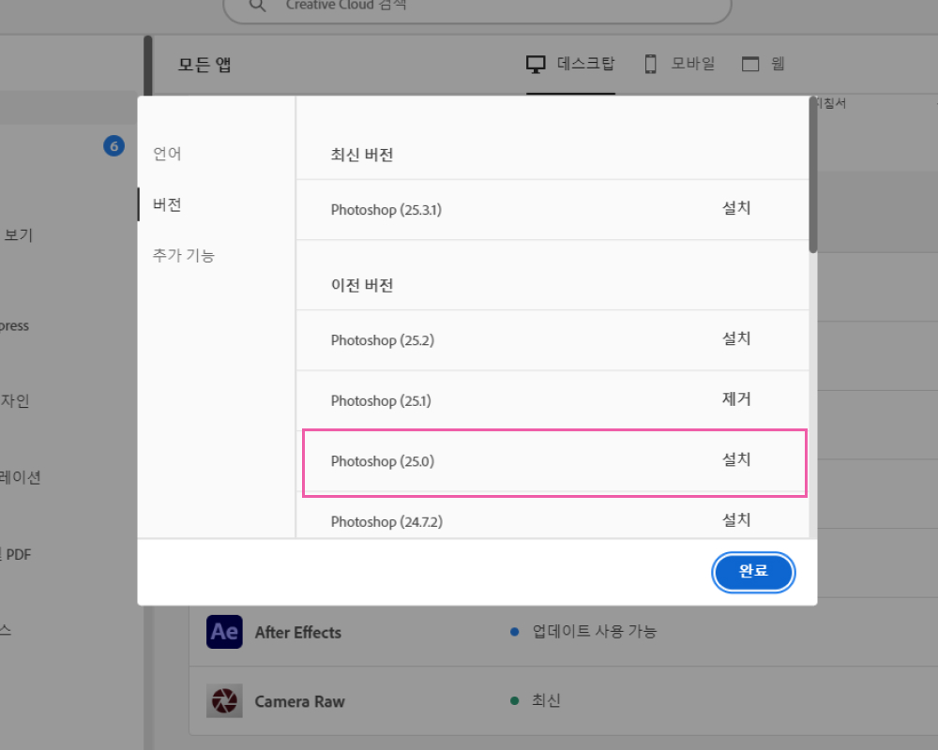Click the search magnifier icon
Screen dimensions: 938x750
point(257,5)
